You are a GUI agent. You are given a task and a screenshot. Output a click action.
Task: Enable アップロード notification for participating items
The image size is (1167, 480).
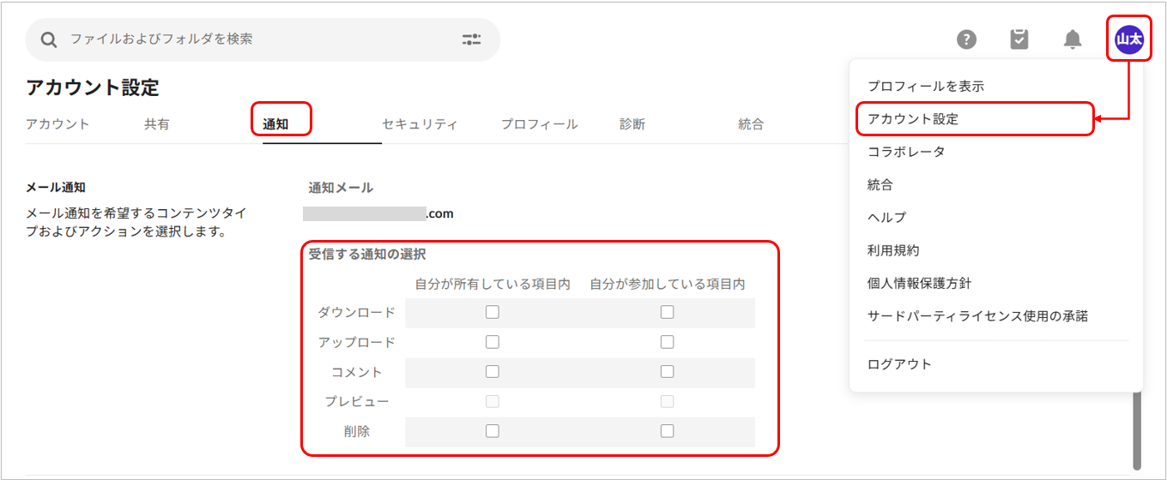click(667, 342)
